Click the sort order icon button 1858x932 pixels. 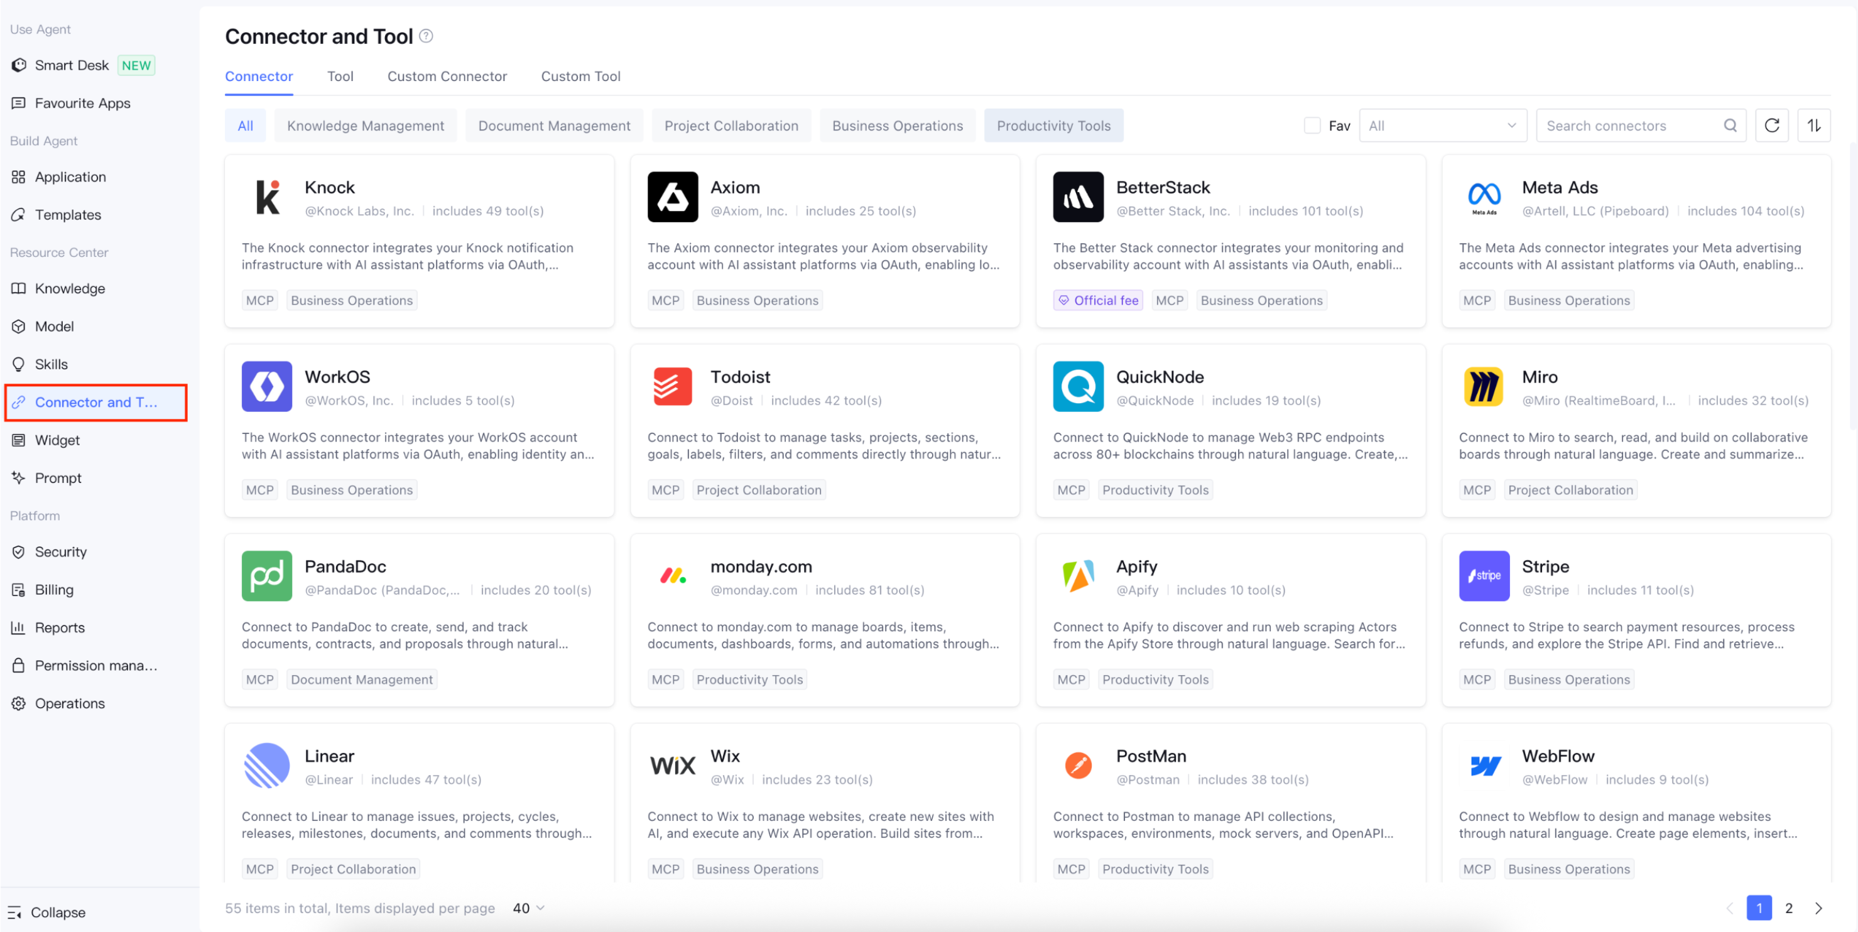[1814, 126]
